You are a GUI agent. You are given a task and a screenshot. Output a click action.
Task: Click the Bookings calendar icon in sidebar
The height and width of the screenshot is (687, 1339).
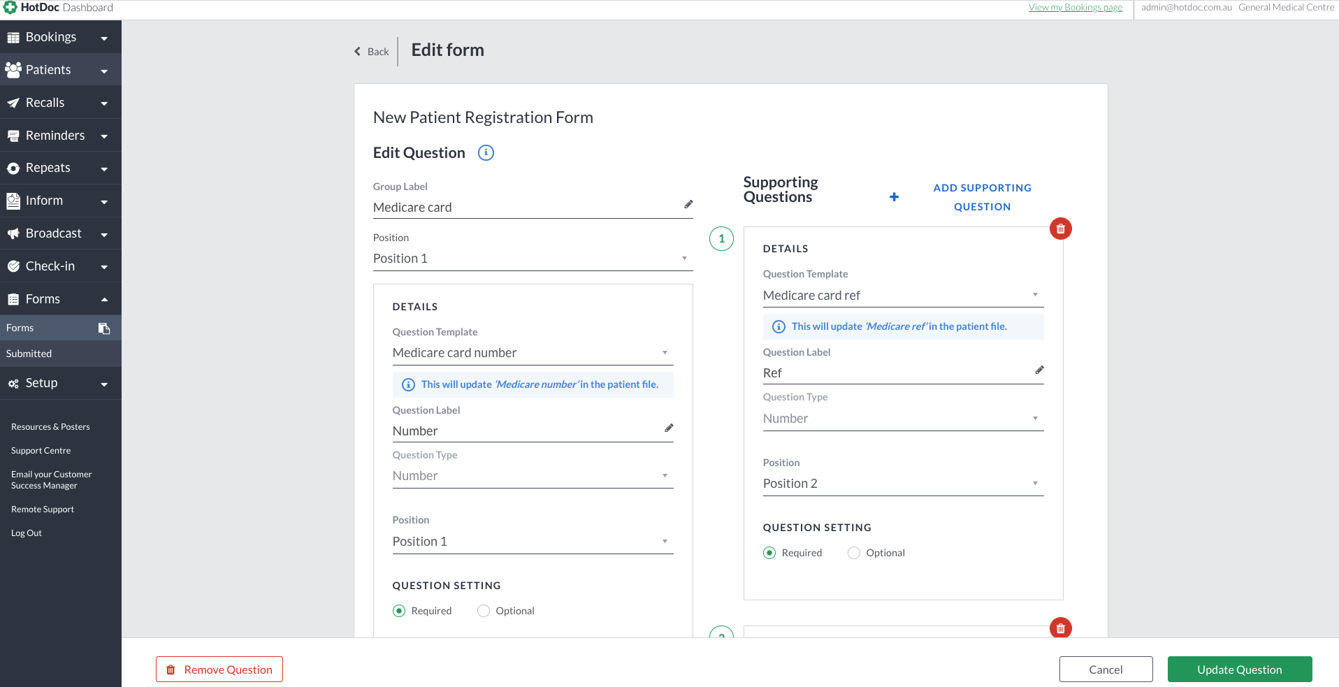[13, 38]
